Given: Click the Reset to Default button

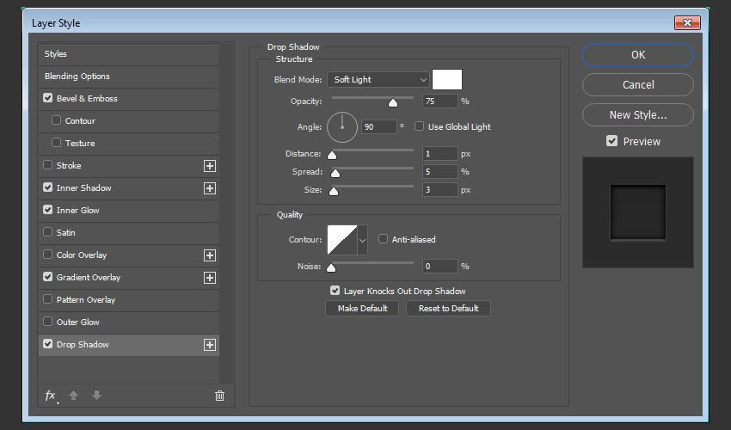Looking at the screenshot, I should [x=448, y=308].
